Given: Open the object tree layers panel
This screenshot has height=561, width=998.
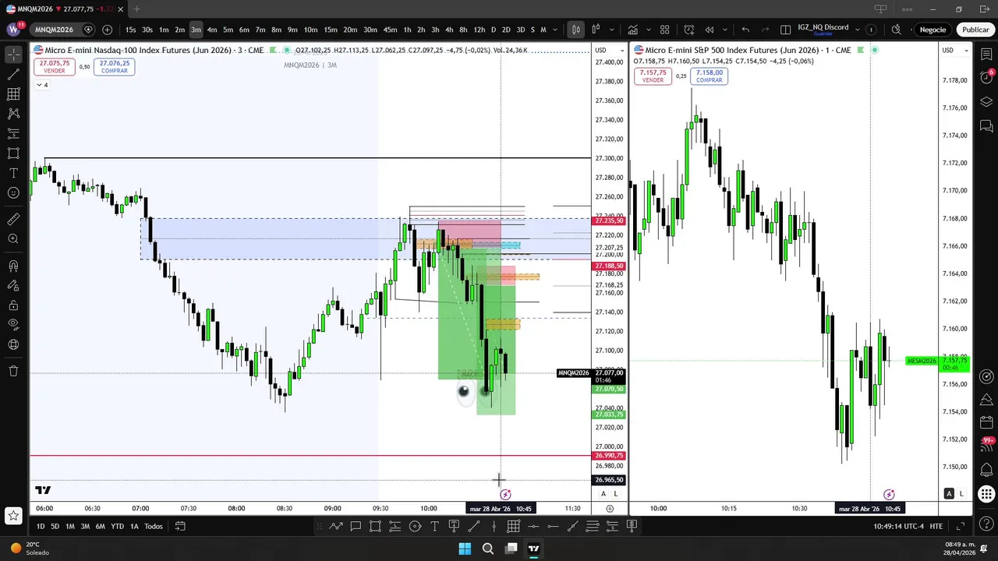Looking at the screenshot, I should click(x=986, y=102).
